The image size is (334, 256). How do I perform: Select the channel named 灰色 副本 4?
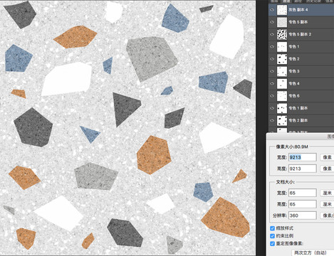(x=298, y=10)
